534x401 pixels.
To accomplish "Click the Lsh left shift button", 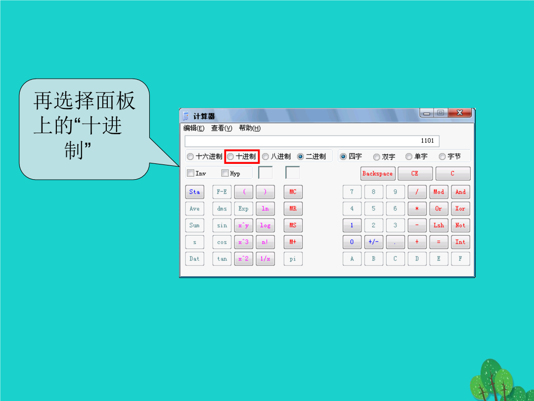I will (x=439, y=225).
